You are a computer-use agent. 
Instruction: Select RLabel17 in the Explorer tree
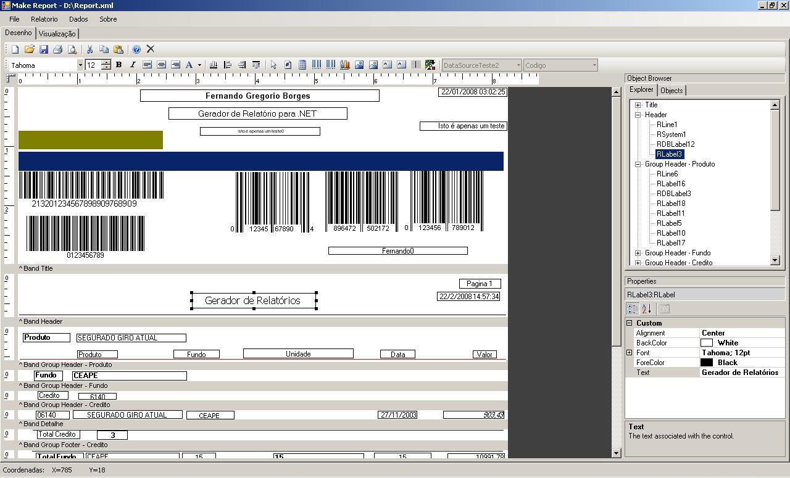click(671, 243)
